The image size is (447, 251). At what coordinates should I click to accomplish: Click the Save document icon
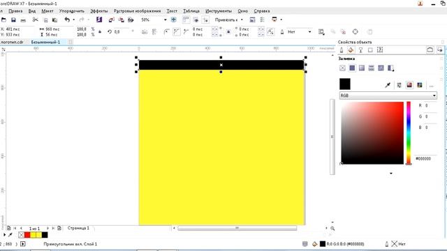coord(13,20)
